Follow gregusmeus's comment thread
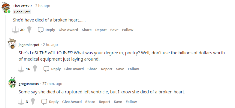 [131, 102]
